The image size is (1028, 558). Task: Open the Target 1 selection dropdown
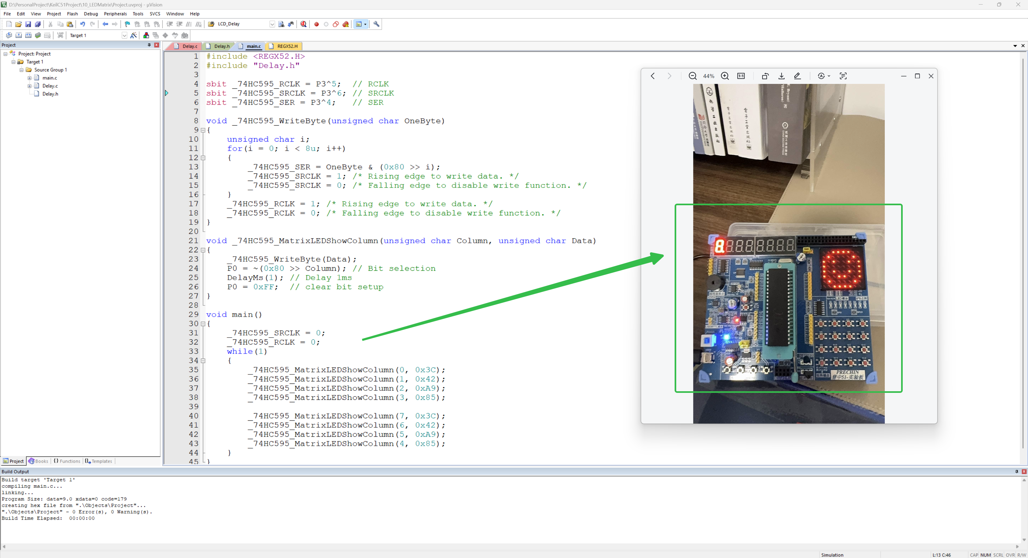pos(124,36)
